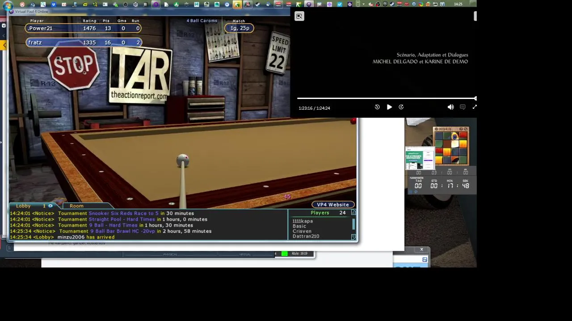572x321 pixels.
Task: Toggle the eye icon on Lobby tab
Action: [50, 206]
